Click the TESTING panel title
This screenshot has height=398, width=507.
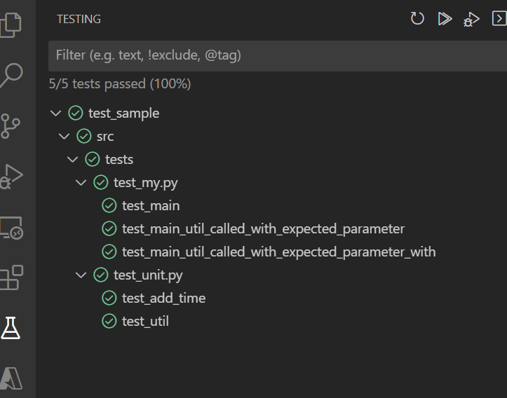[79, 19]
